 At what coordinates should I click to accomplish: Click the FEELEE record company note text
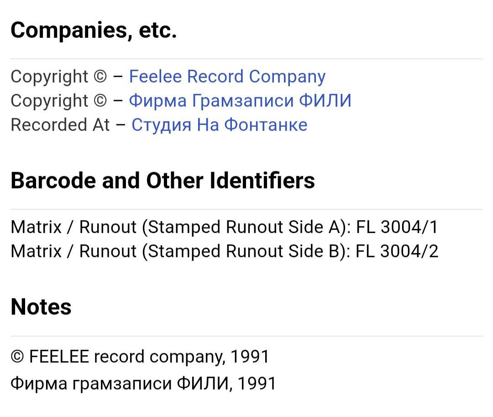point(127,357)
